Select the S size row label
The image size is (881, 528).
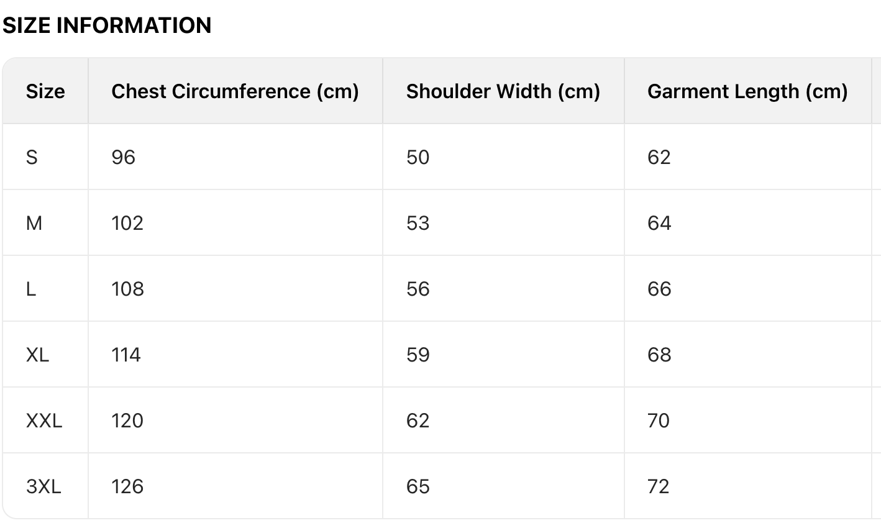point(32,157)
